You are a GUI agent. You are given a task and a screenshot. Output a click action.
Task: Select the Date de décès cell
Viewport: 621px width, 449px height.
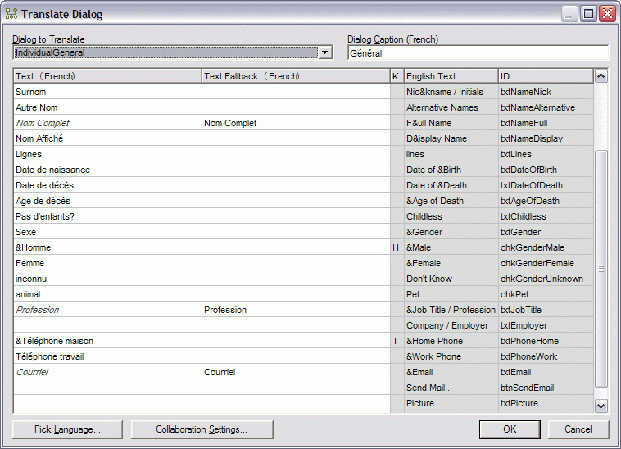coord(107,185)
